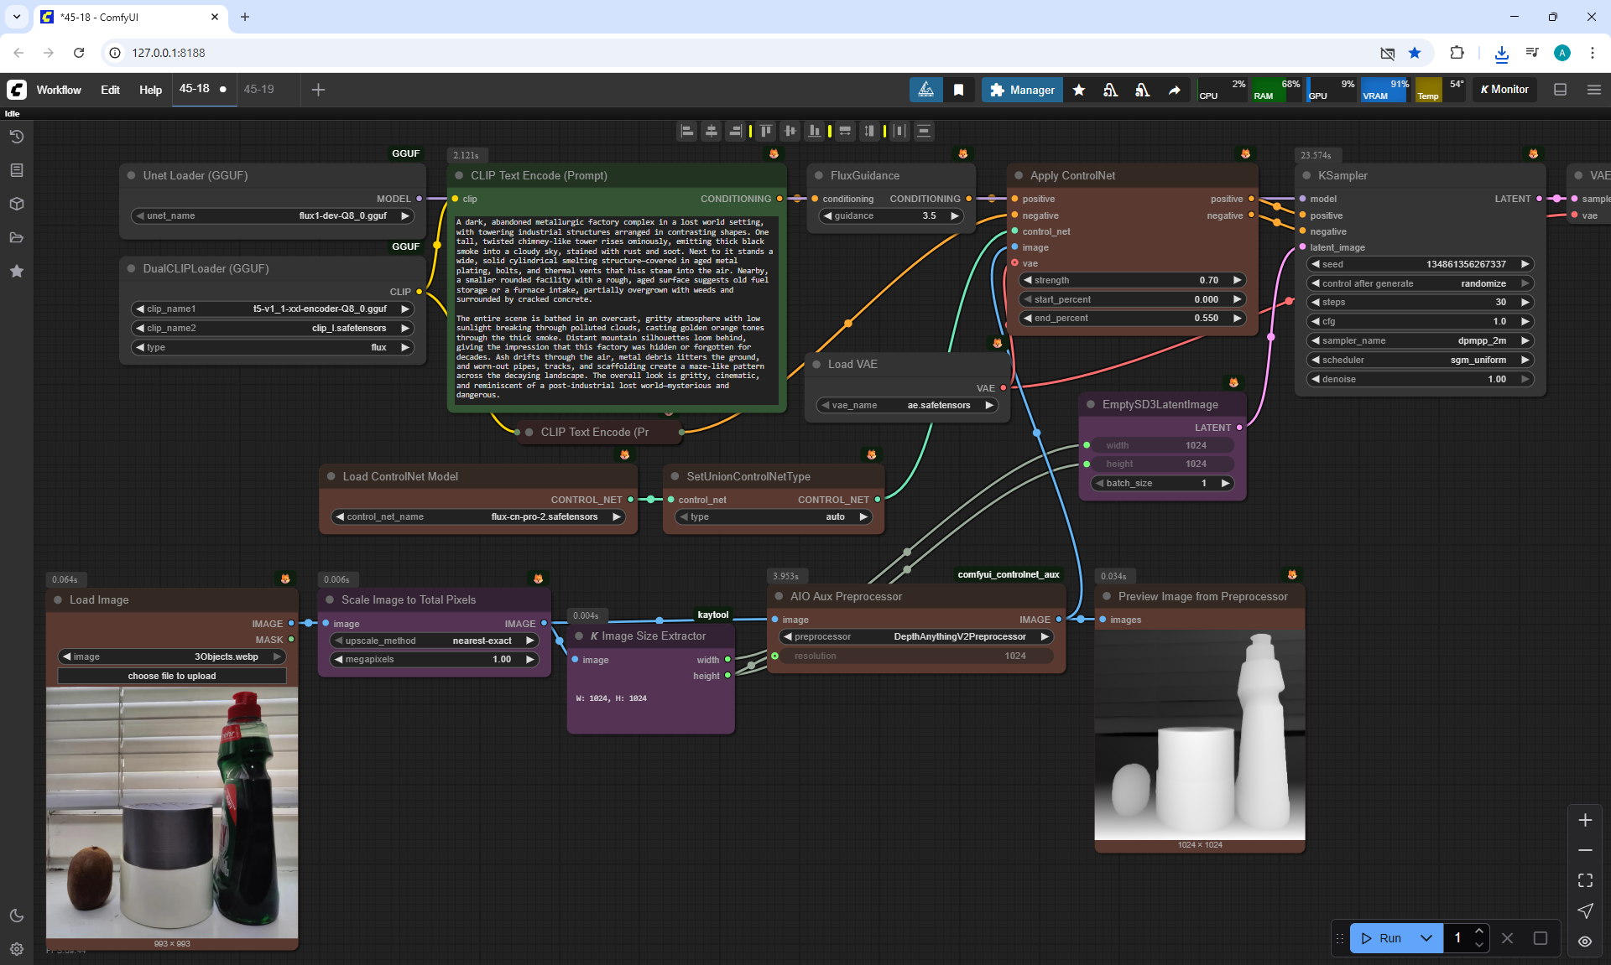The width and height of the screenshot is (1611, 965).
Task: Toggle dark theme moon icon
Action: point(17,916)
